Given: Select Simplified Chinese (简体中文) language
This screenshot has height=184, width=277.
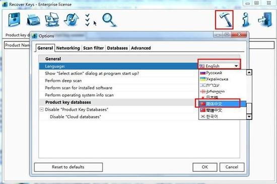Looking at the screenshot, I should [223, 104].
